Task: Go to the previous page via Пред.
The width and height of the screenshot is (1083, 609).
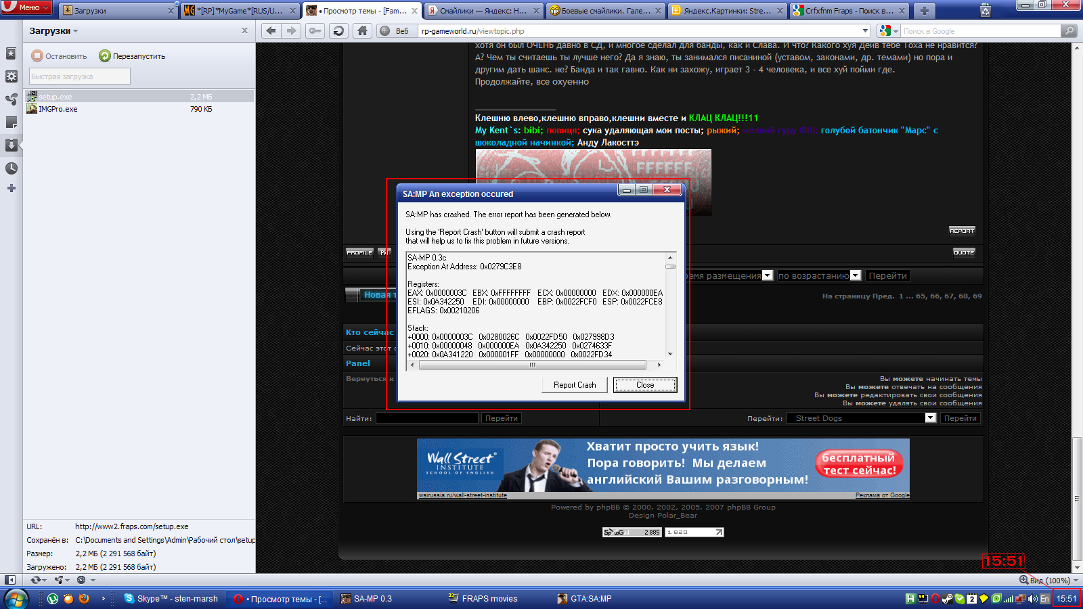Action: point(883,296)
